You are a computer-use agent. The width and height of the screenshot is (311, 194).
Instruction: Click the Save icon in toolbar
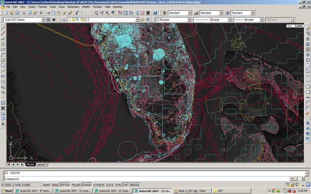tap(17, 13)
